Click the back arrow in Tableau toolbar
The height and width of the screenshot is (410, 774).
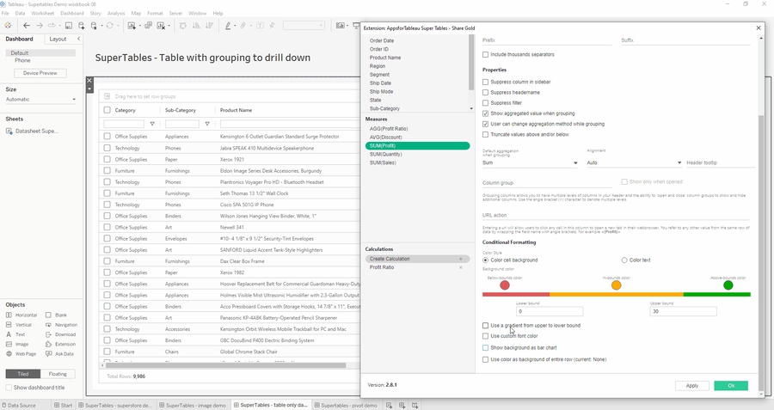27,26
